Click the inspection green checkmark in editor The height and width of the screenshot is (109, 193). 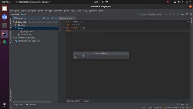[x=188, y=21]
